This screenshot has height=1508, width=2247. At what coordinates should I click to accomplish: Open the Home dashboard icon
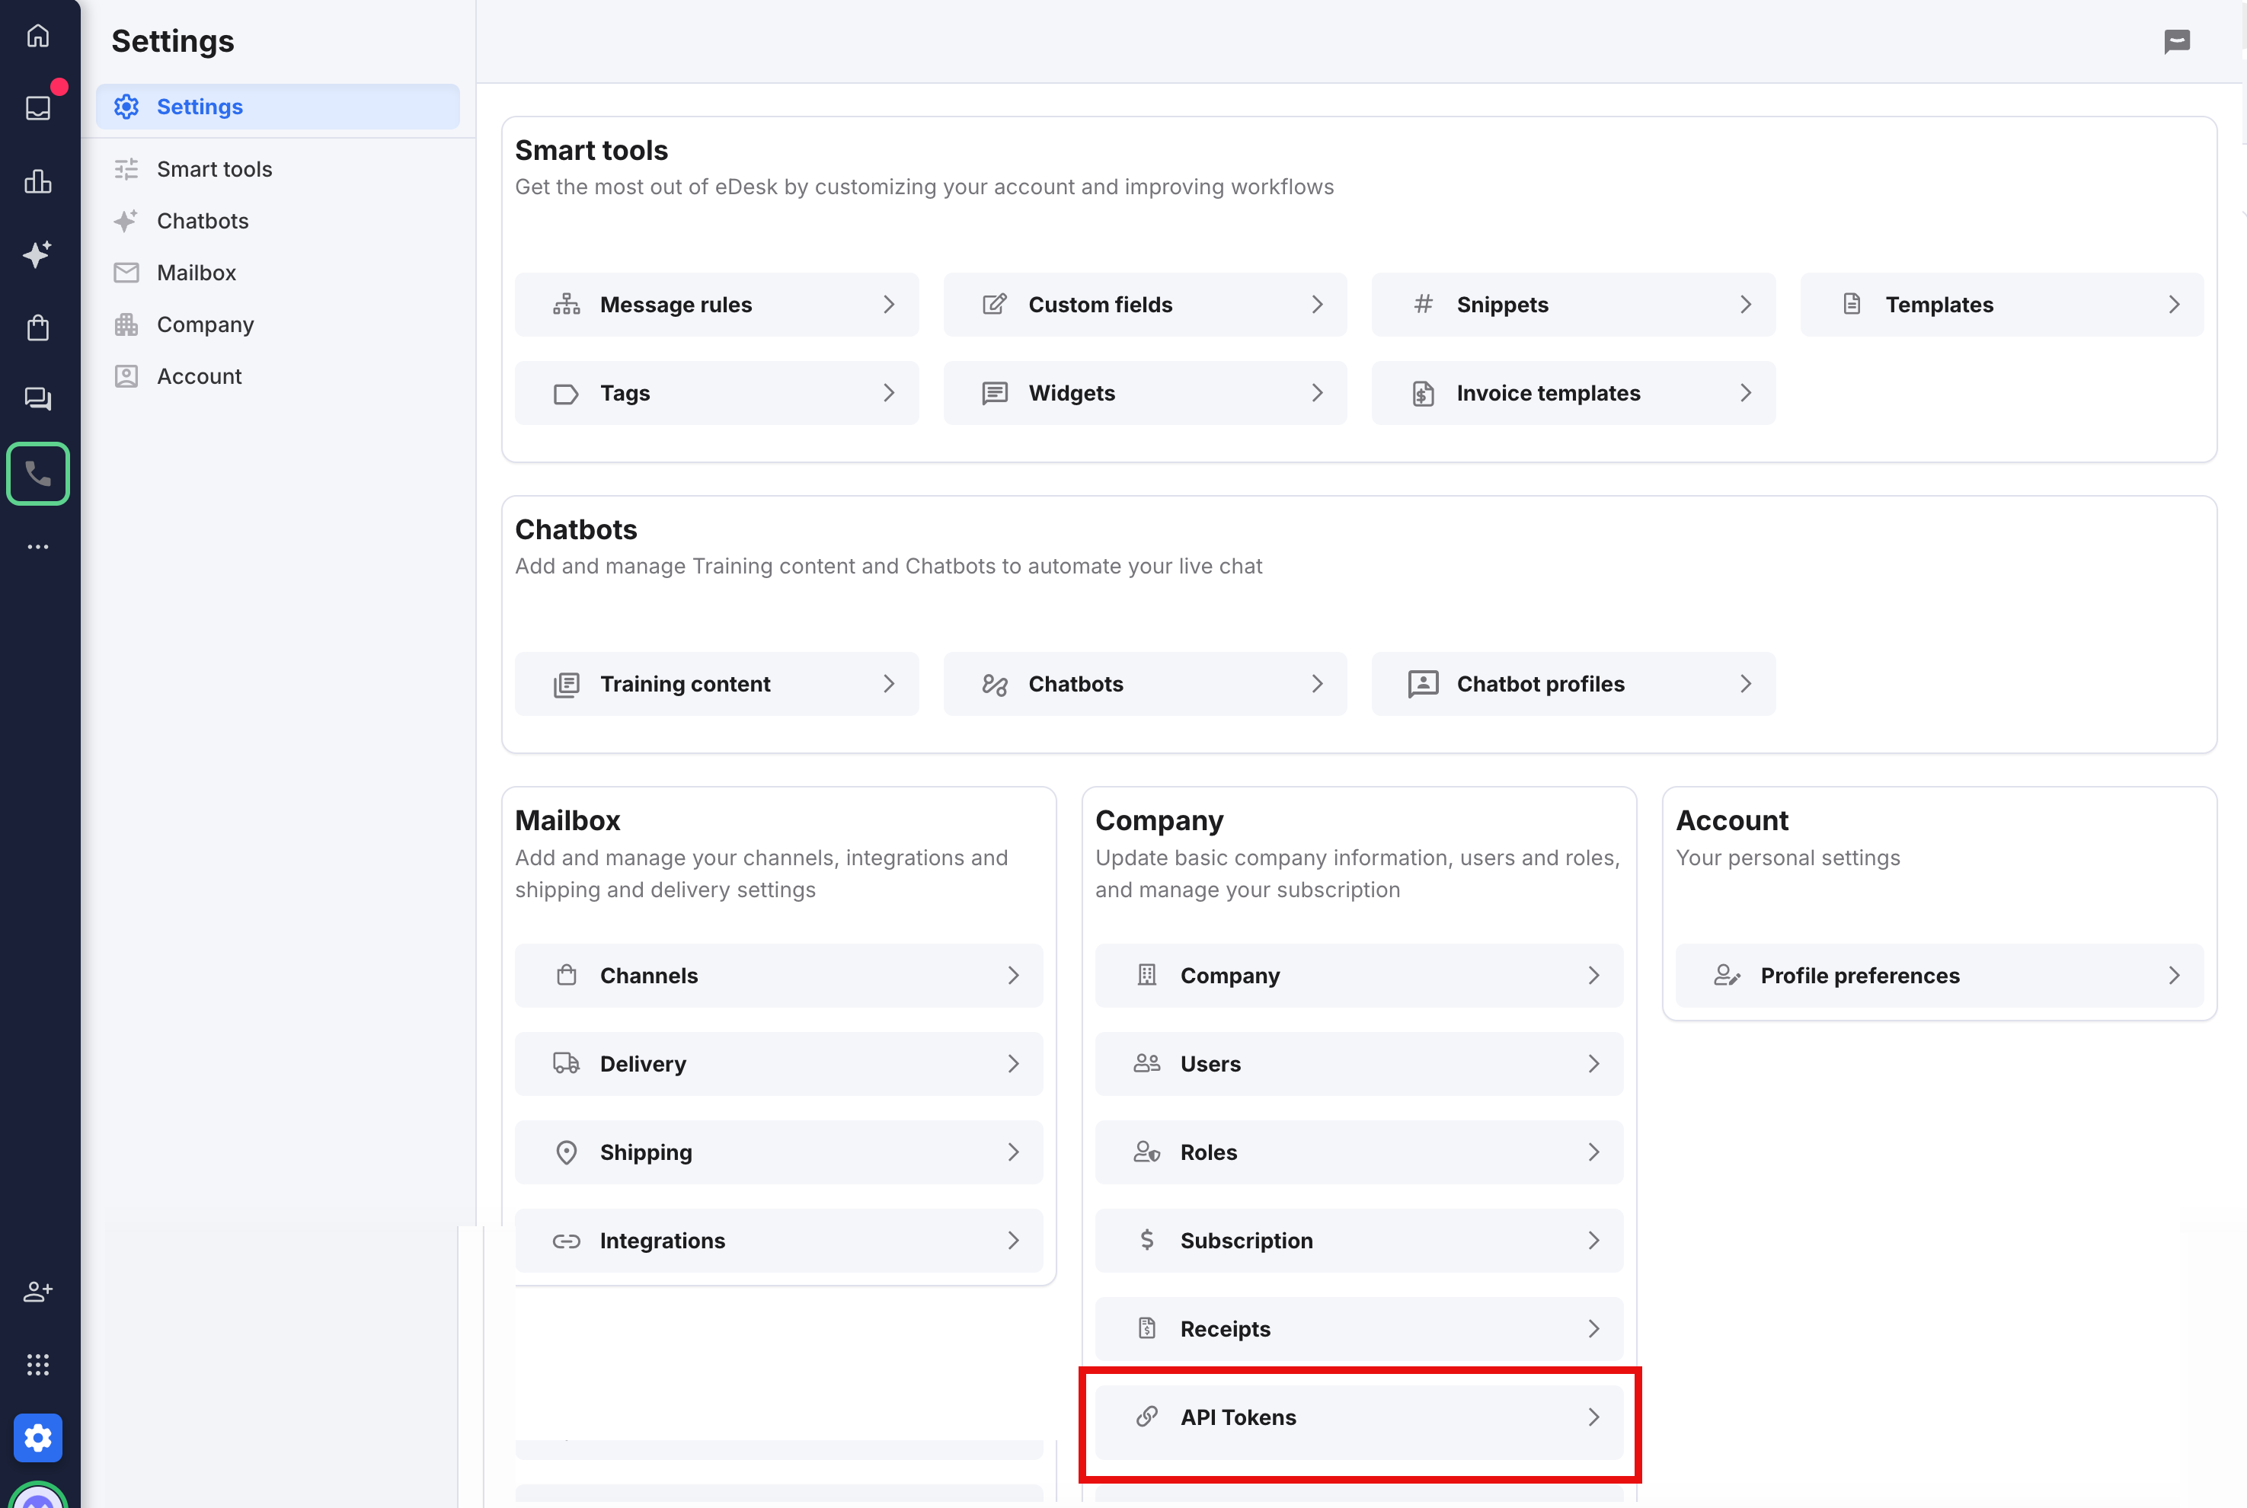tap(39, 34)
